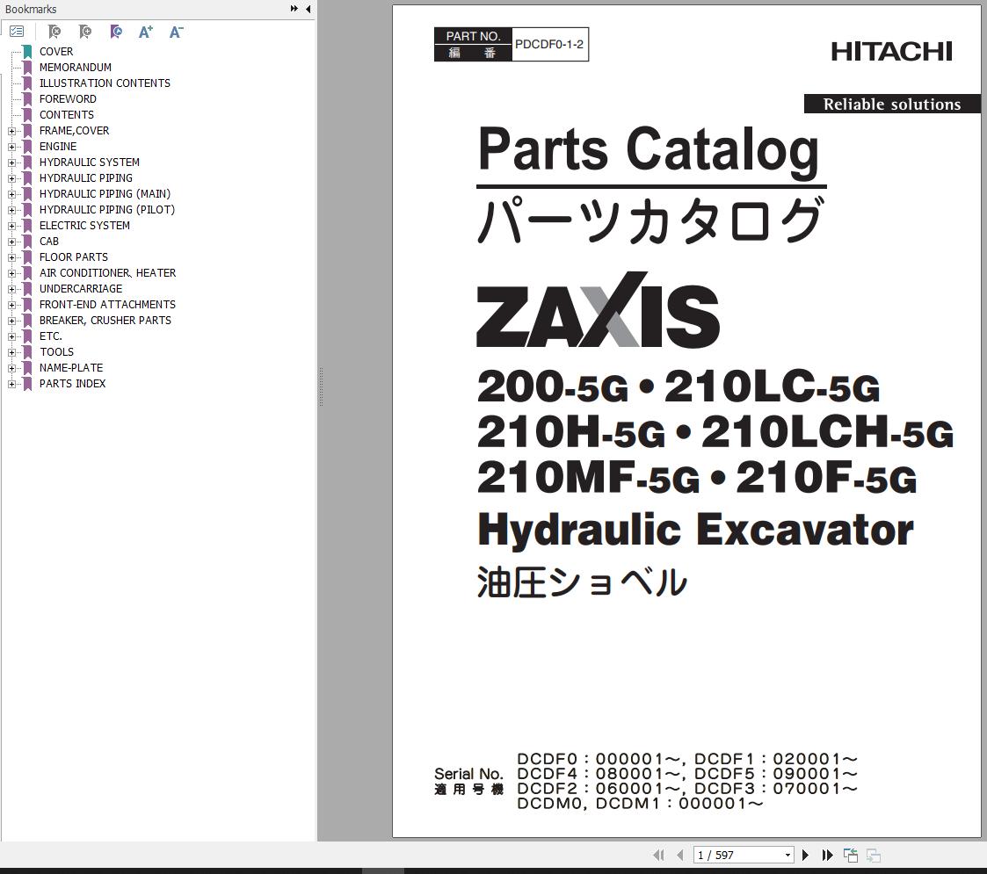
Task: Click the go to current bookmark icon
Action: (116, 32)
